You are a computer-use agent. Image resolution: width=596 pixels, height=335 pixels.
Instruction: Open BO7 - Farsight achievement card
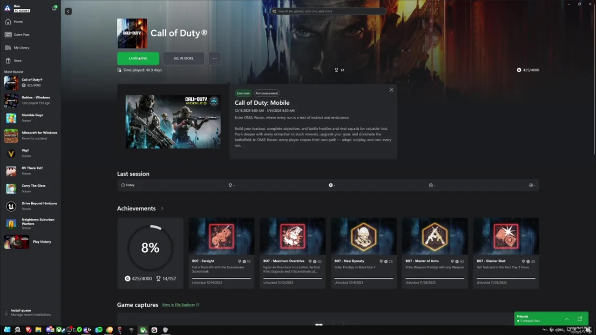click(221, 253)
